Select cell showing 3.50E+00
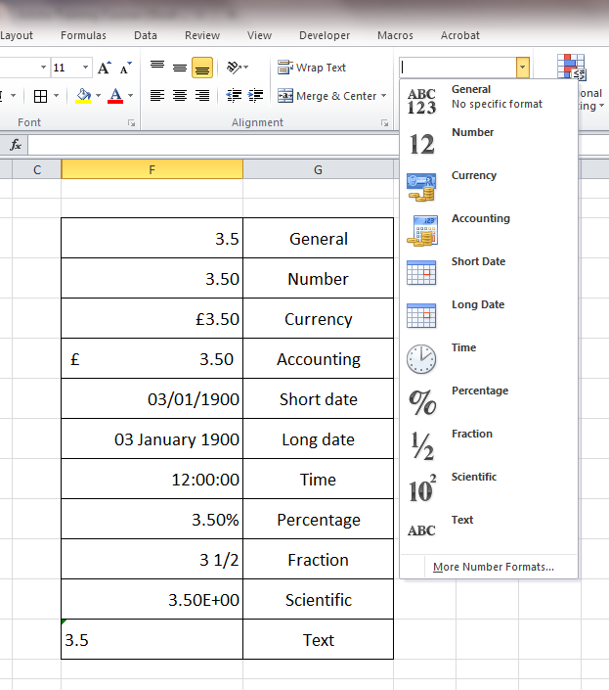 point(152,600)
